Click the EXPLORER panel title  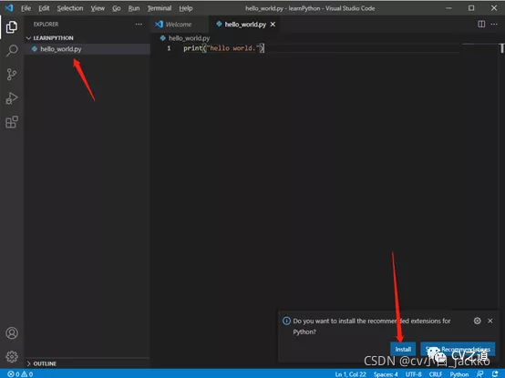pyautogui.click(x=46, y=24)
